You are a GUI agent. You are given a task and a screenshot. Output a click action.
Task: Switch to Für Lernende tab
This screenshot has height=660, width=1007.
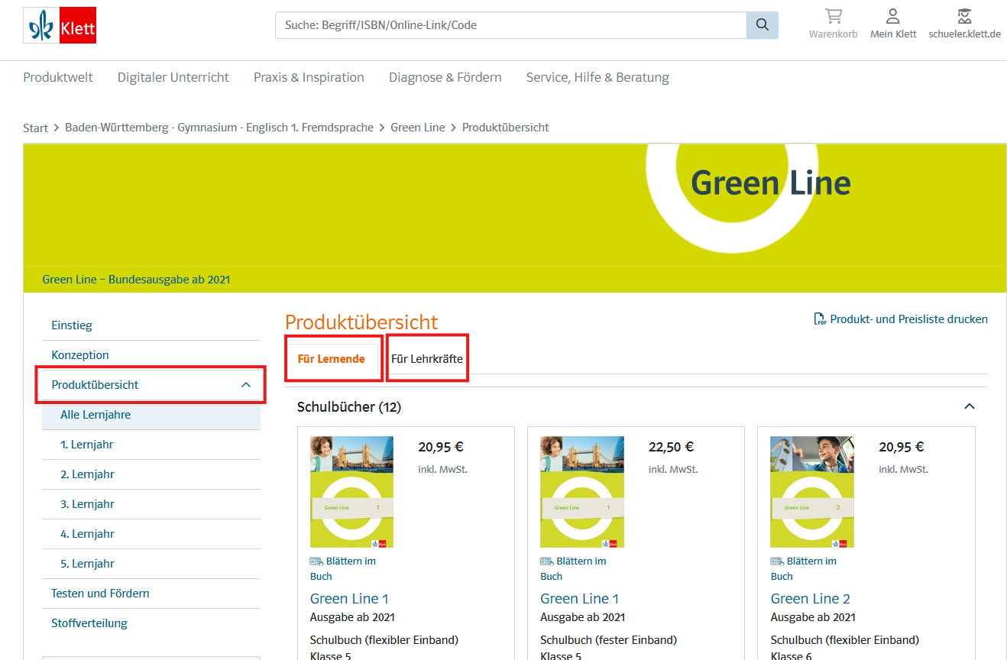tap(332, 359)
